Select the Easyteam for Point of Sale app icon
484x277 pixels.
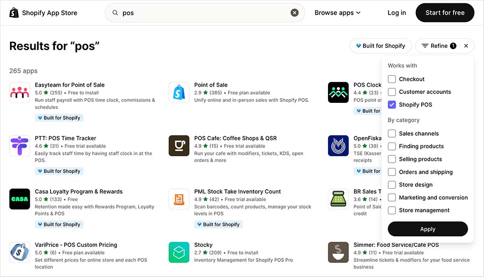pos(19,92)
